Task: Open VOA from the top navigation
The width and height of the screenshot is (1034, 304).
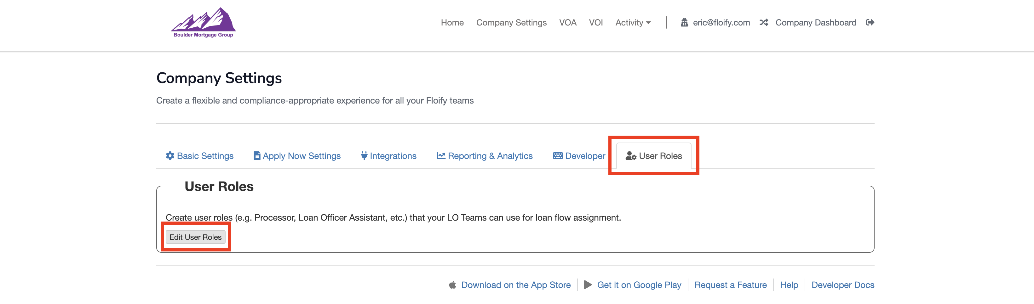Action: coord(568,22)
